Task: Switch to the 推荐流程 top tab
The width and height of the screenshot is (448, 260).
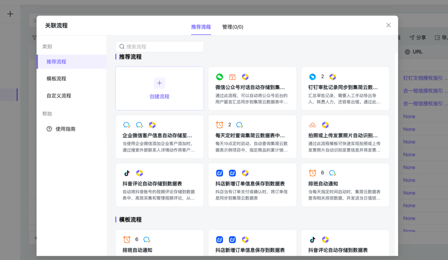Action: (201, 27)
